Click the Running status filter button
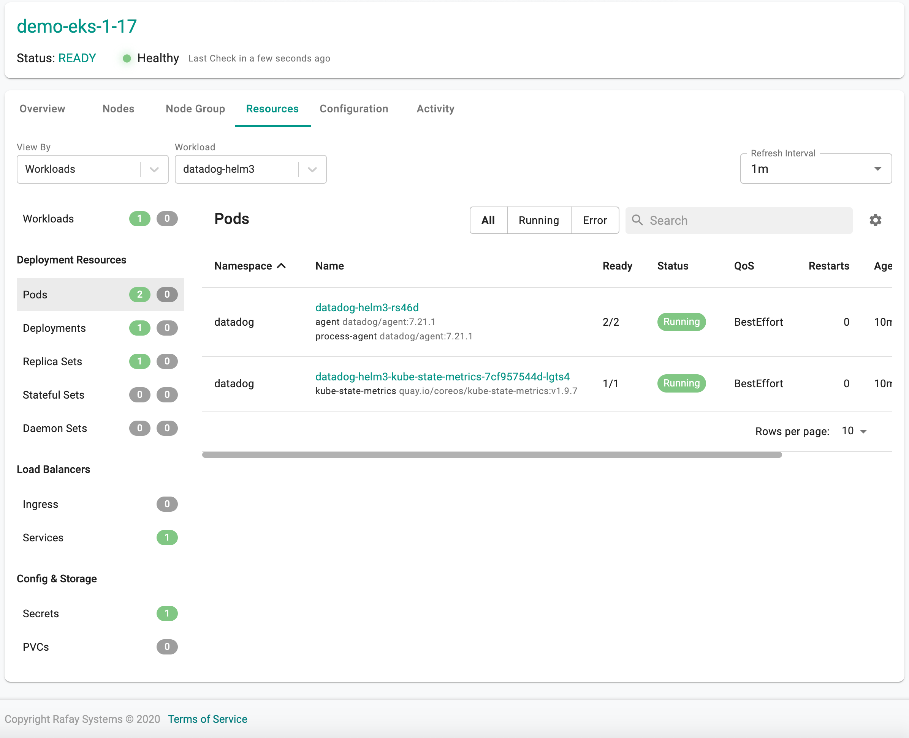Viewport: 909px width, 738px height. [539, 220]
